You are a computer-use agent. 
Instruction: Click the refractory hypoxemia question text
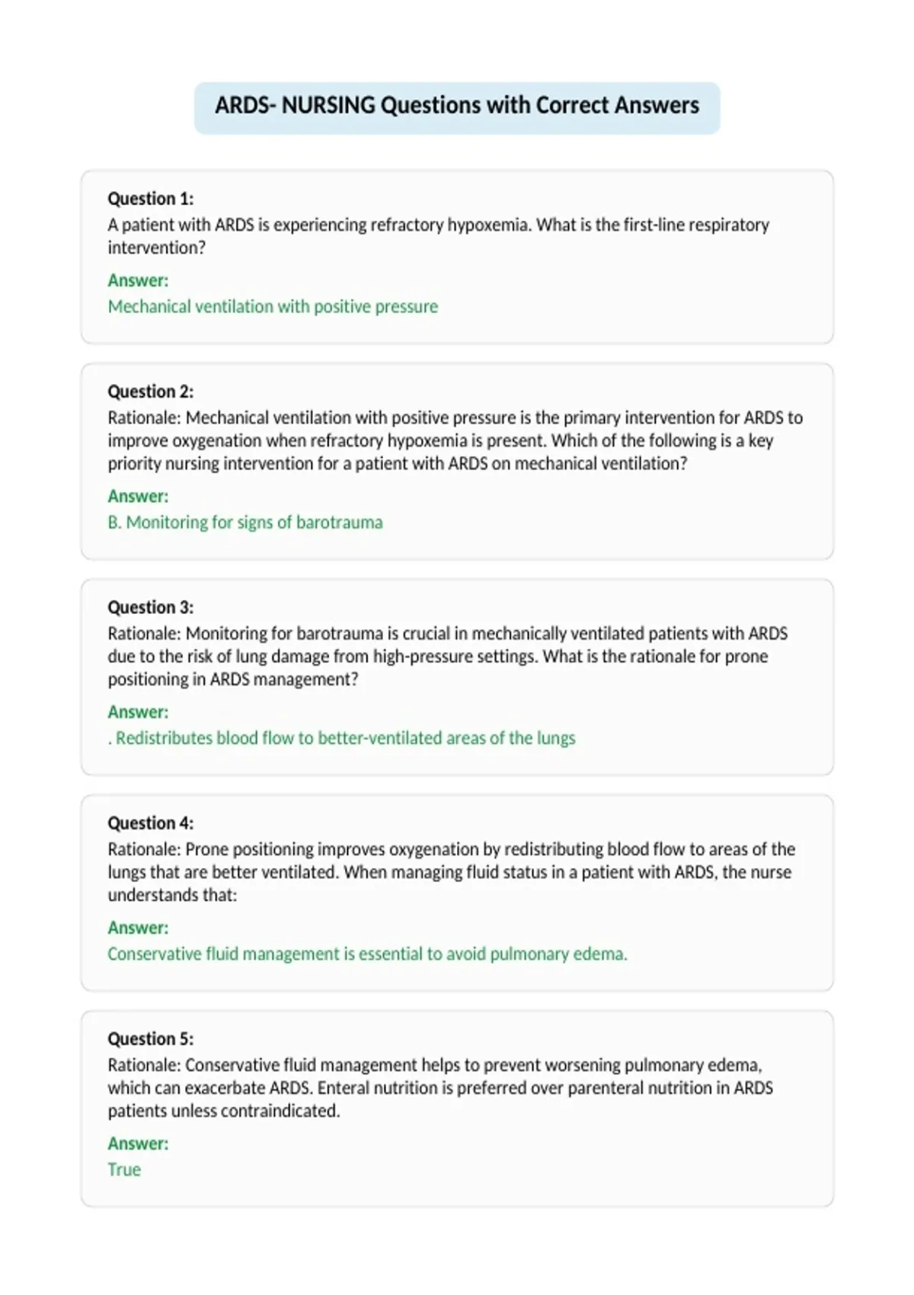pyautogui.click(x=439, y=236)
